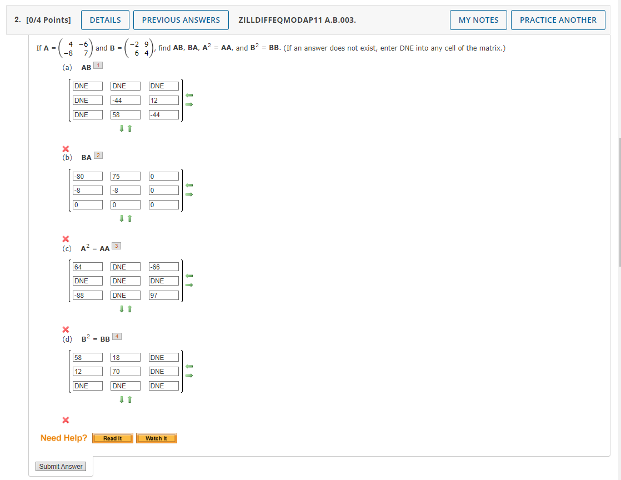Click the red X below part (d)
The width and height of the screenshot is (621, 480).
click(x=66, y=419)
